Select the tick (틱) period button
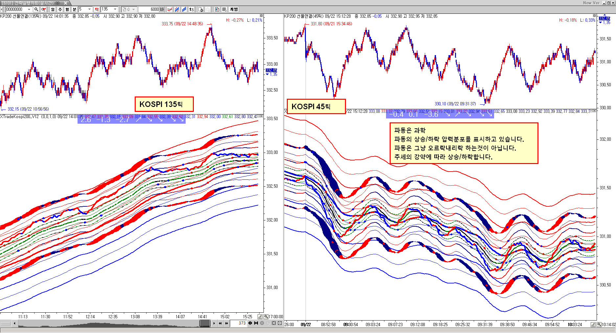 coord(97,10)
